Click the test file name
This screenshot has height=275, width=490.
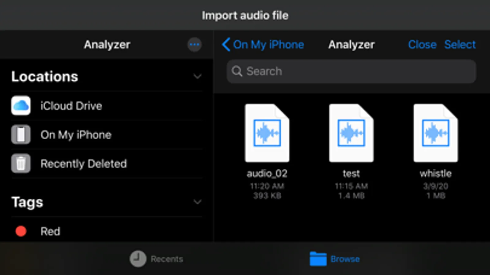[351, 174]
